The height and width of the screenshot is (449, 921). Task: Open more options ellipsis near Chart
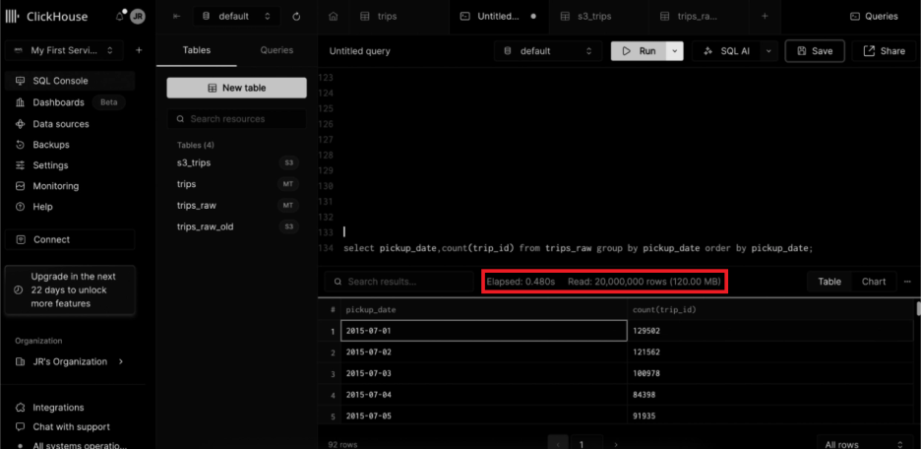pos(907,282)
